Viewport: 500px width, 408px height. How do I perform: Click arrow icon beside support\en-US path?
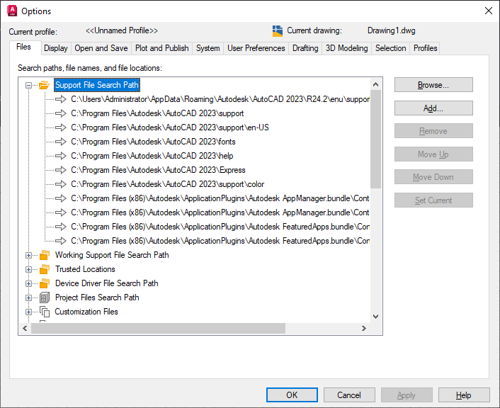tap(61, 127)
